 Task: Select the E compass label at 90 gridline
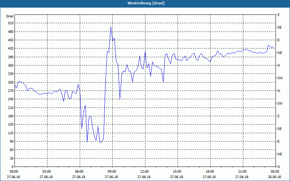(x=278, y=142)
